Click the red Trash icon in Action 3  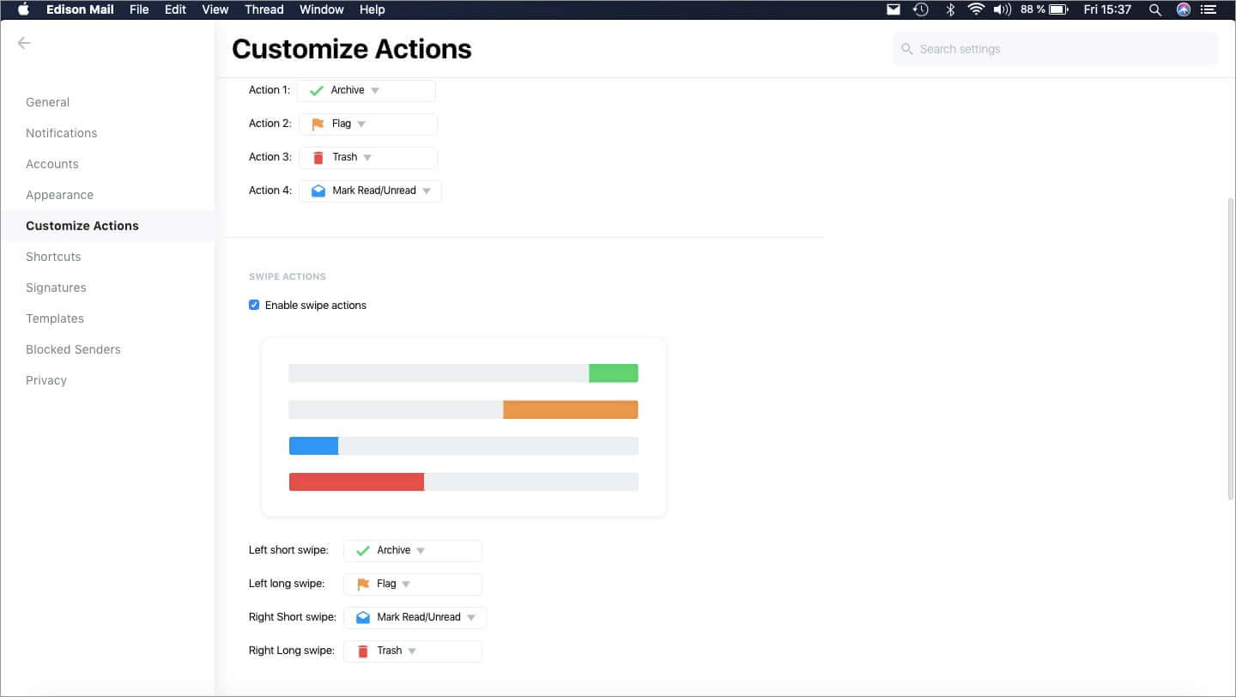[318, 157]
